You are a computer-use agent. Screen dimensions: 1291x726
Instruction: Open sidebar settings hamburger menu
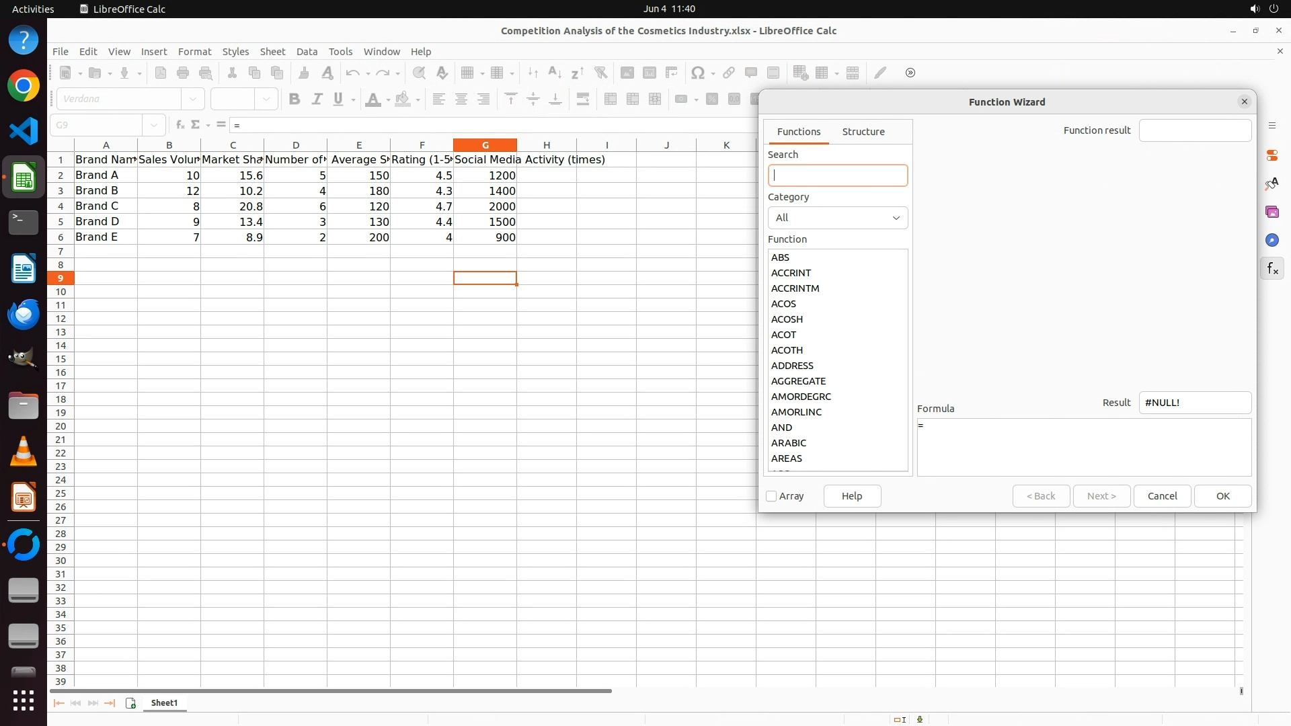pyautogui.click(x=1272, y=126)
